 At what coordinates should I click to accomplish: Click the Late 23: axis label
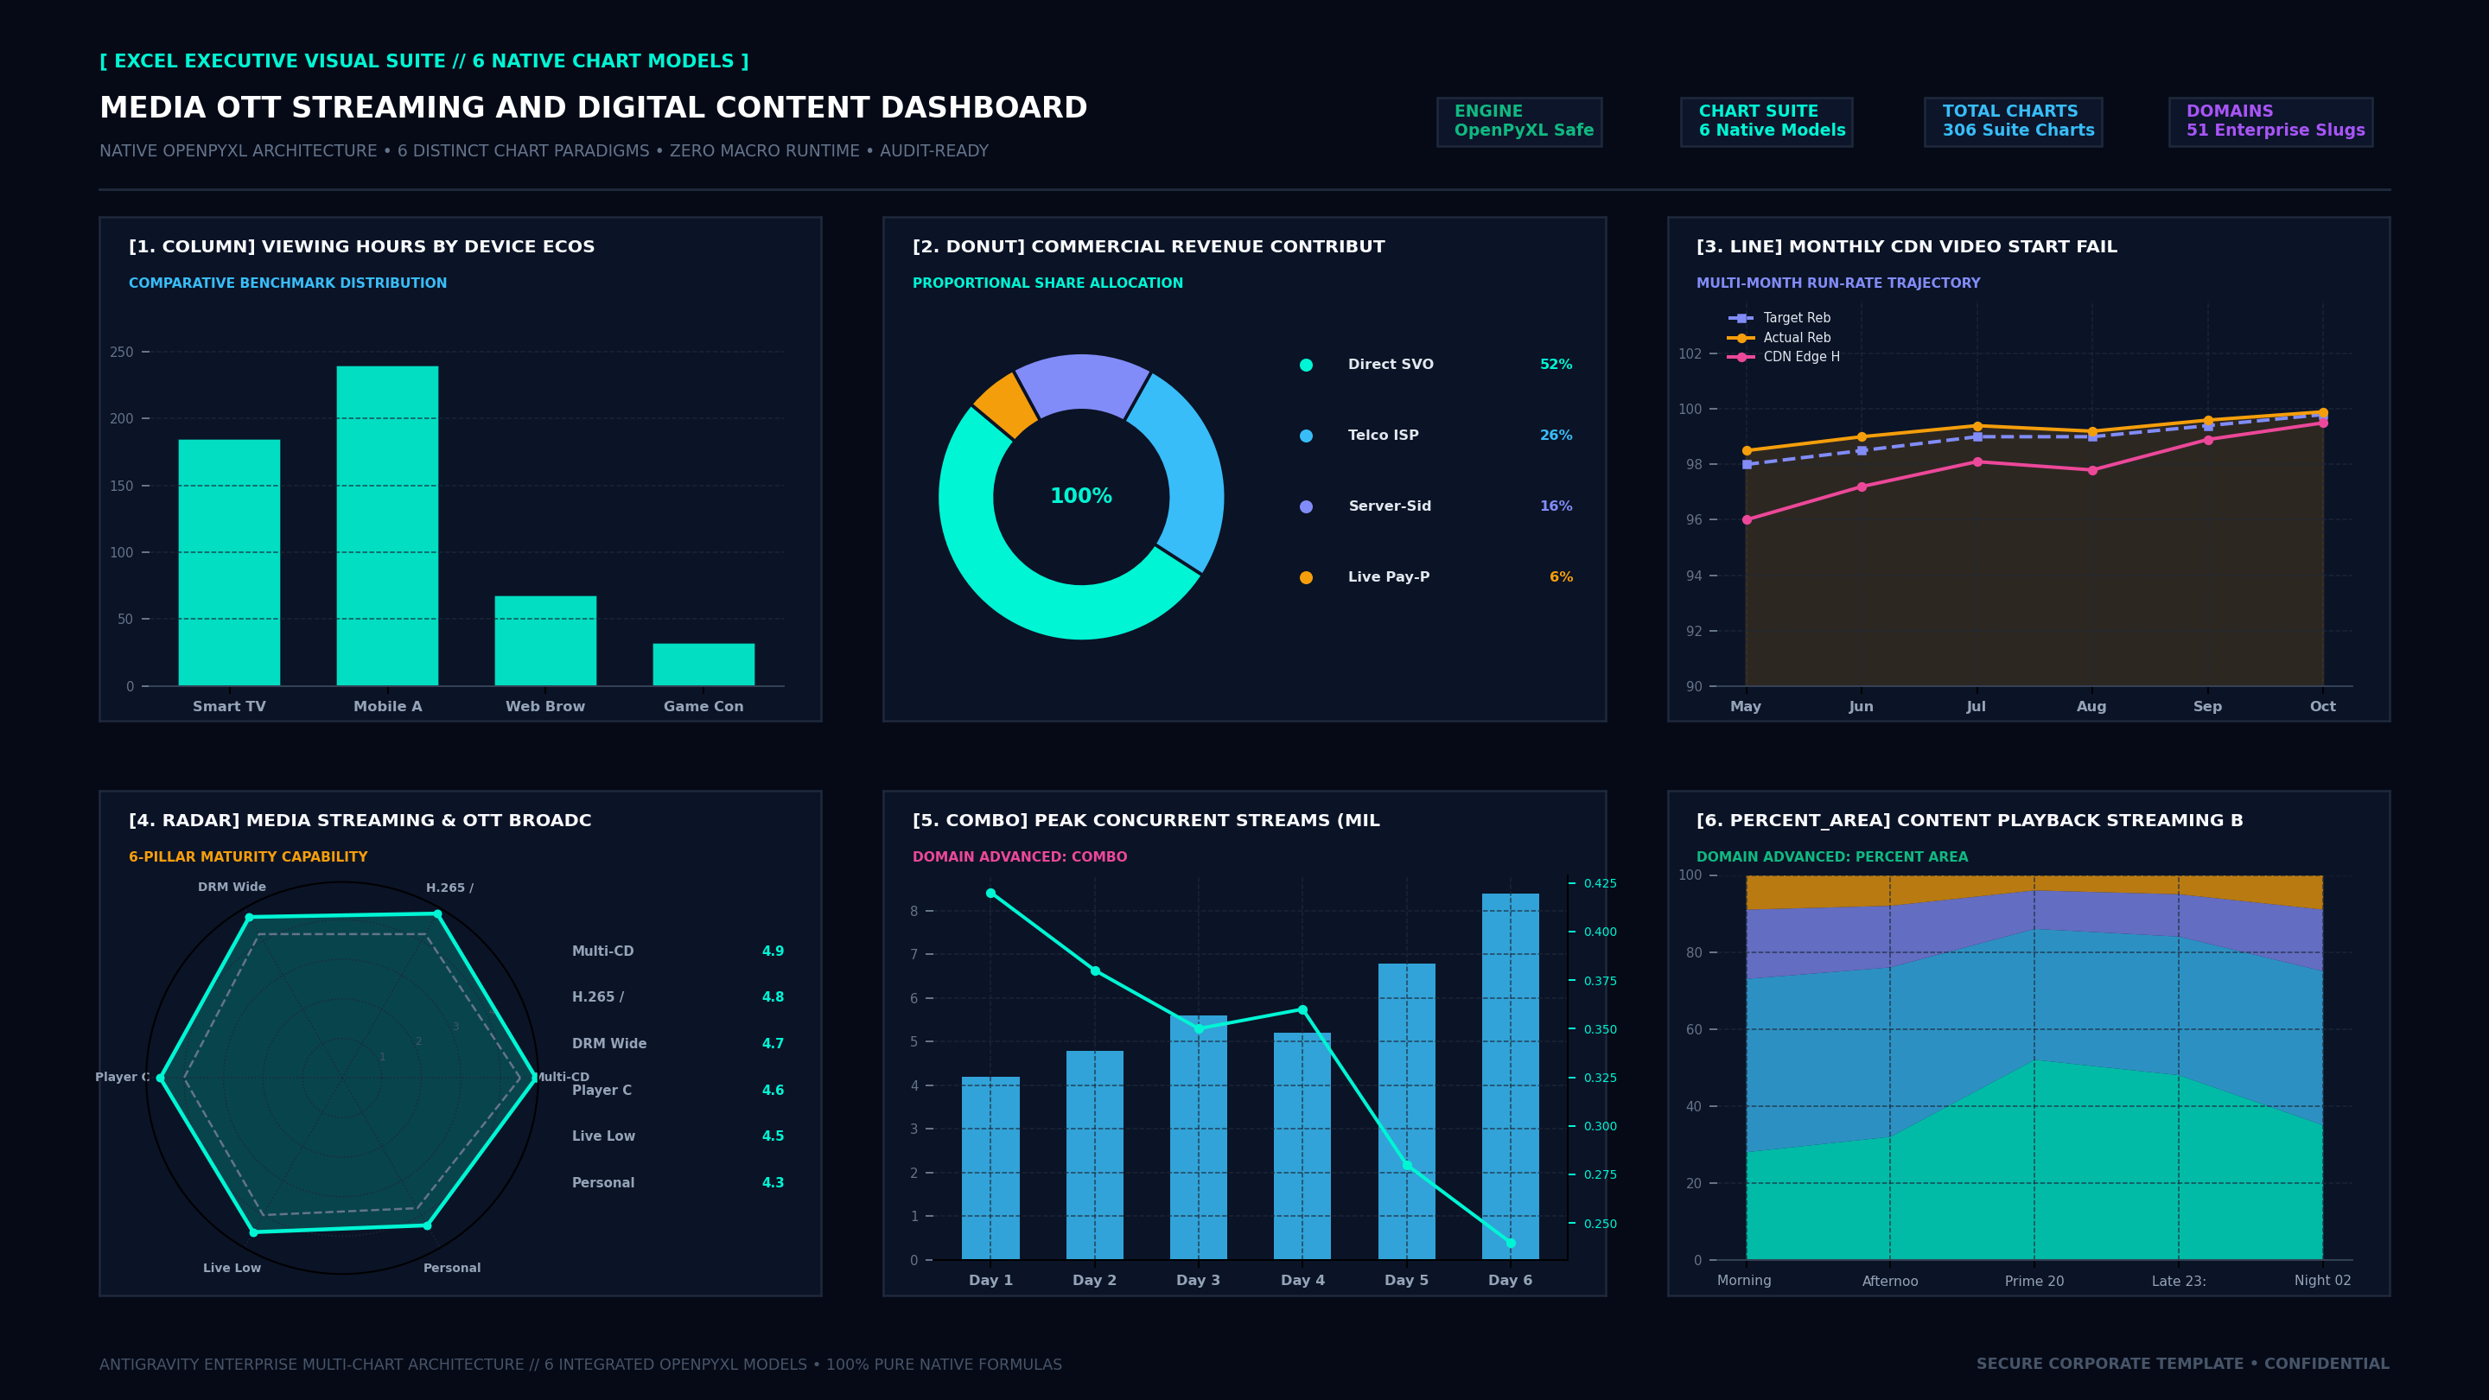(2179, 1281)
